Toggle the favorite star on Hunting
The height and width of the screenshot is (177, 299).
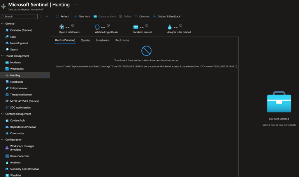45,75
